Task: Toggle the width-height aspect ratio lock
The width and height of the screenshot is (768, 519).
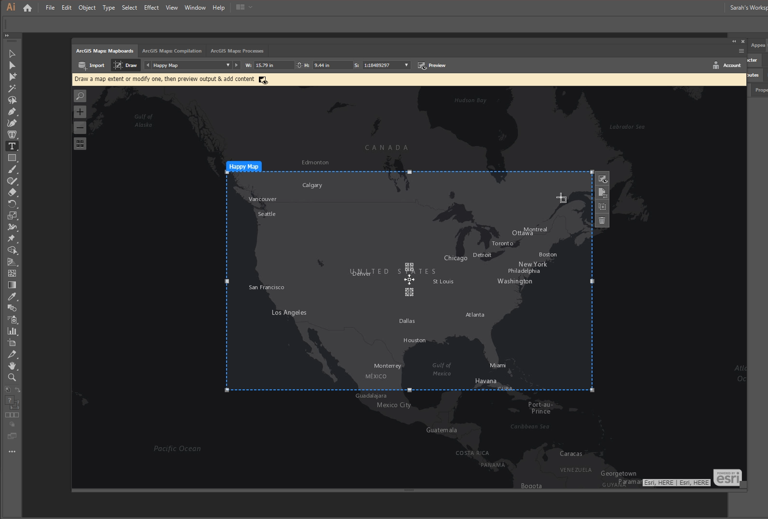Action: point(299,65)
